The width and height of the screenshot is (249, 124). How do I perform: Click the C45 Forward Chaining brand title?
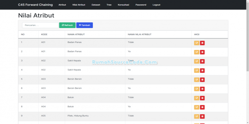click(x=35, y=5)
